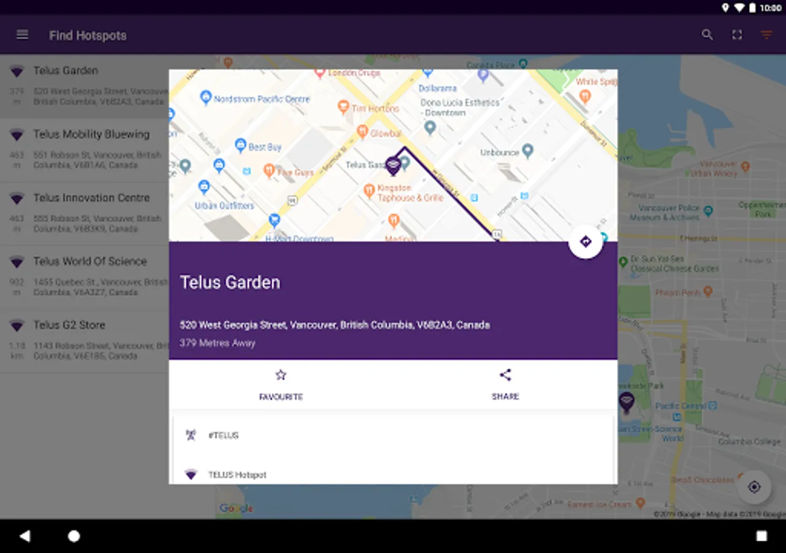Tap the Telus Garden pin on card map
786x553 pixels.
click(393, 165)
